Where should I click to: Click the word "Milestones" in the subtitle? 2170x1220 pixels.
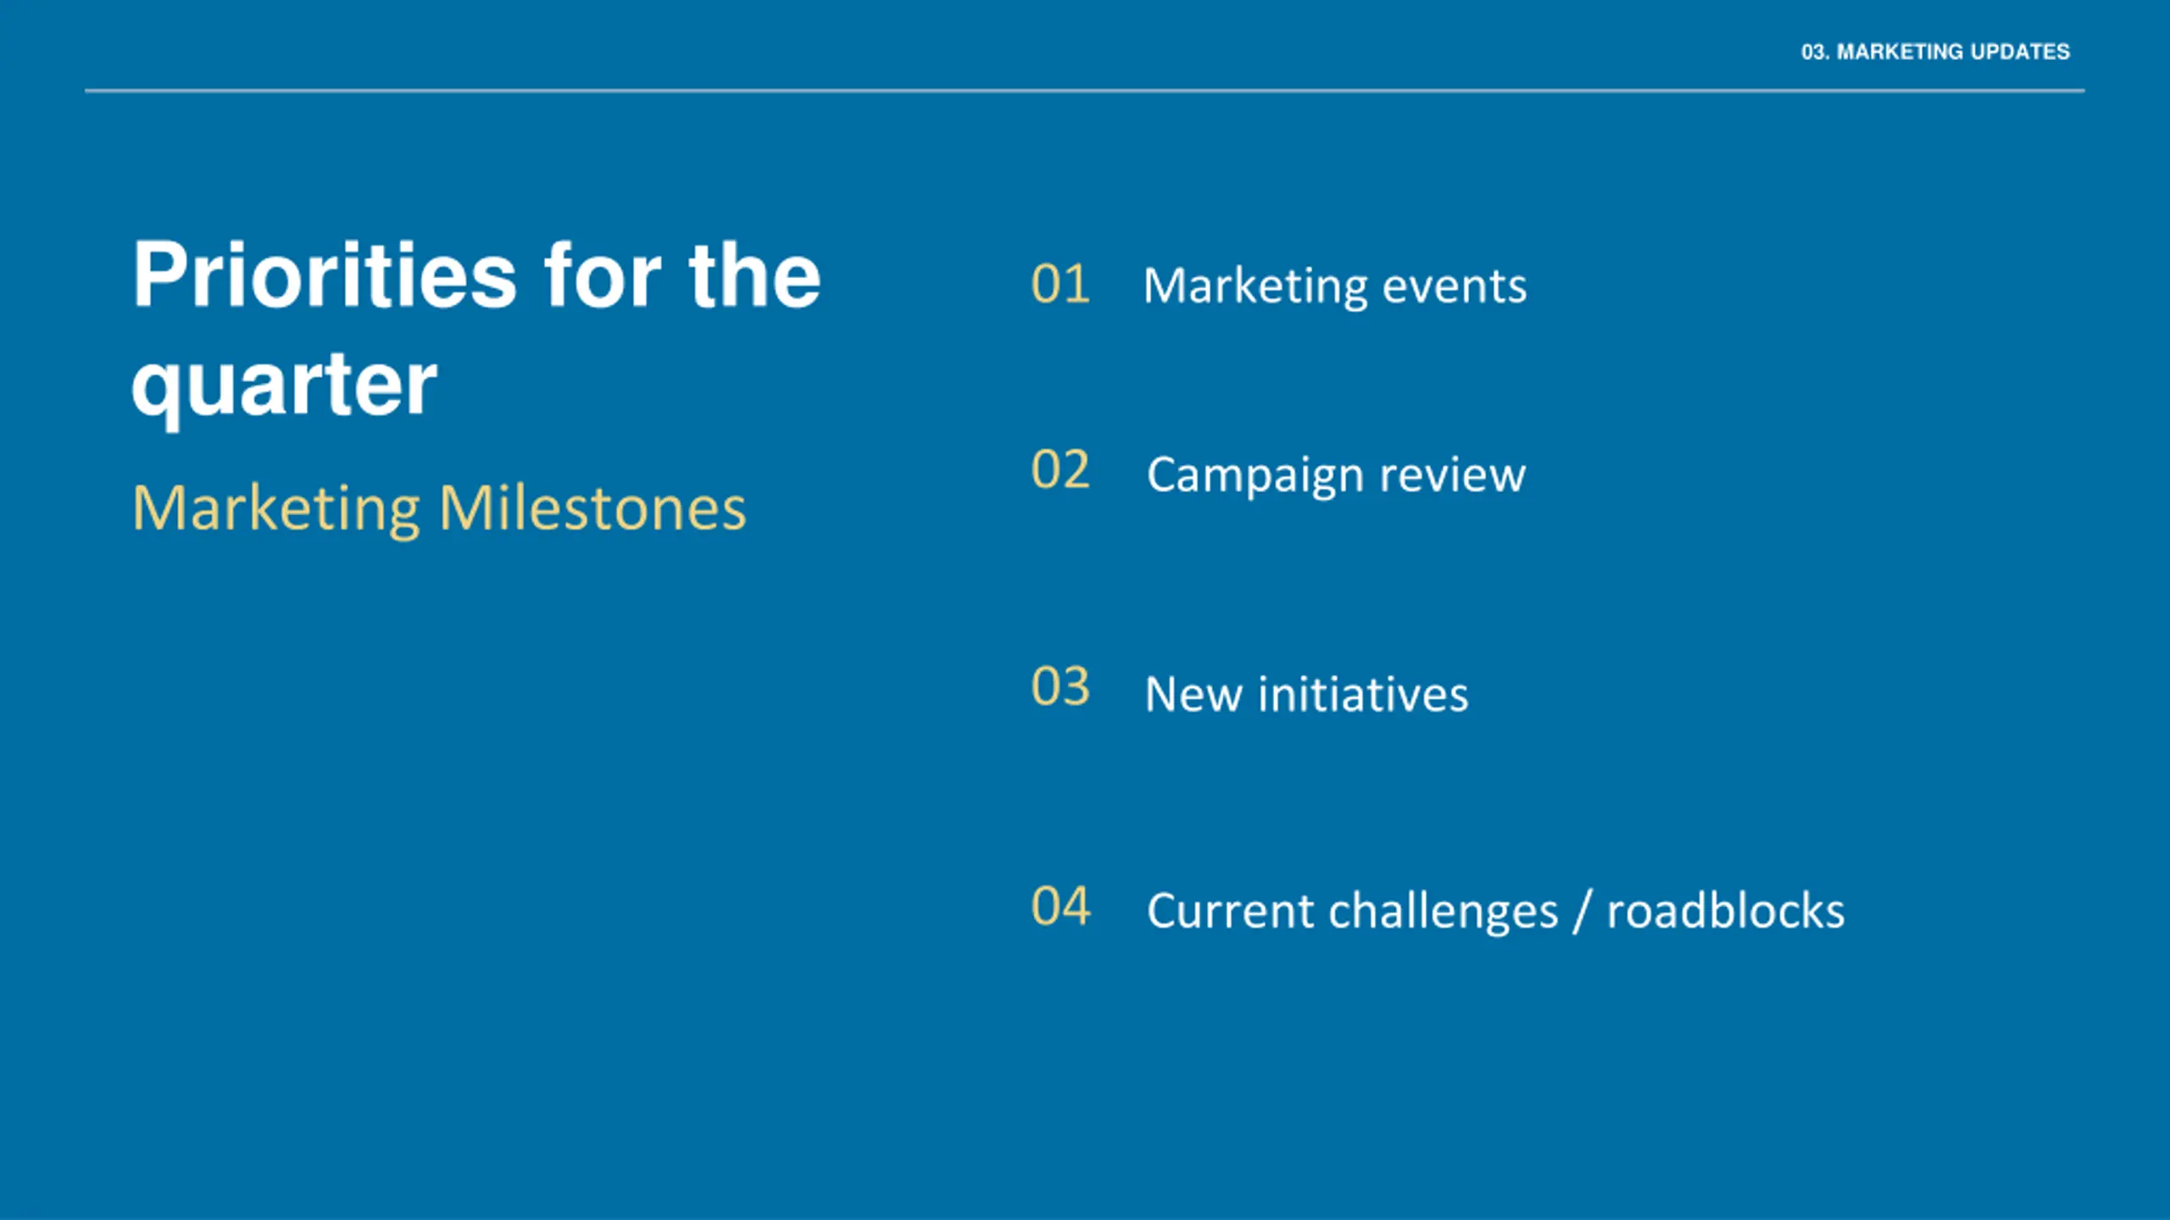coord(593,508)
